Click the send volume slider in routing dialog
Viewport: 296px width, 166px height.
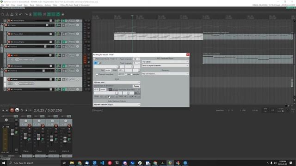tap(108, 93)
